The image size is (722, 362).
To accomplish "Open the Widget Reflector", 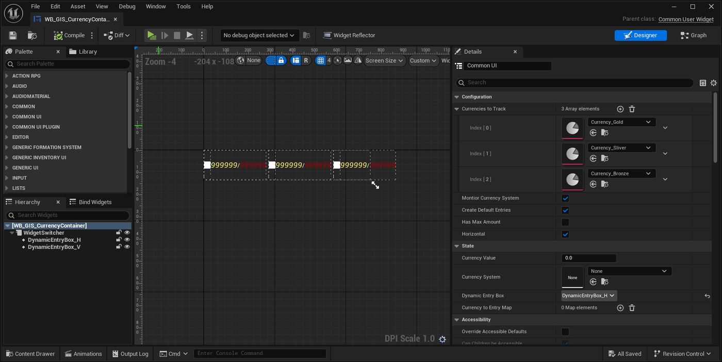I will coord(349,36).
